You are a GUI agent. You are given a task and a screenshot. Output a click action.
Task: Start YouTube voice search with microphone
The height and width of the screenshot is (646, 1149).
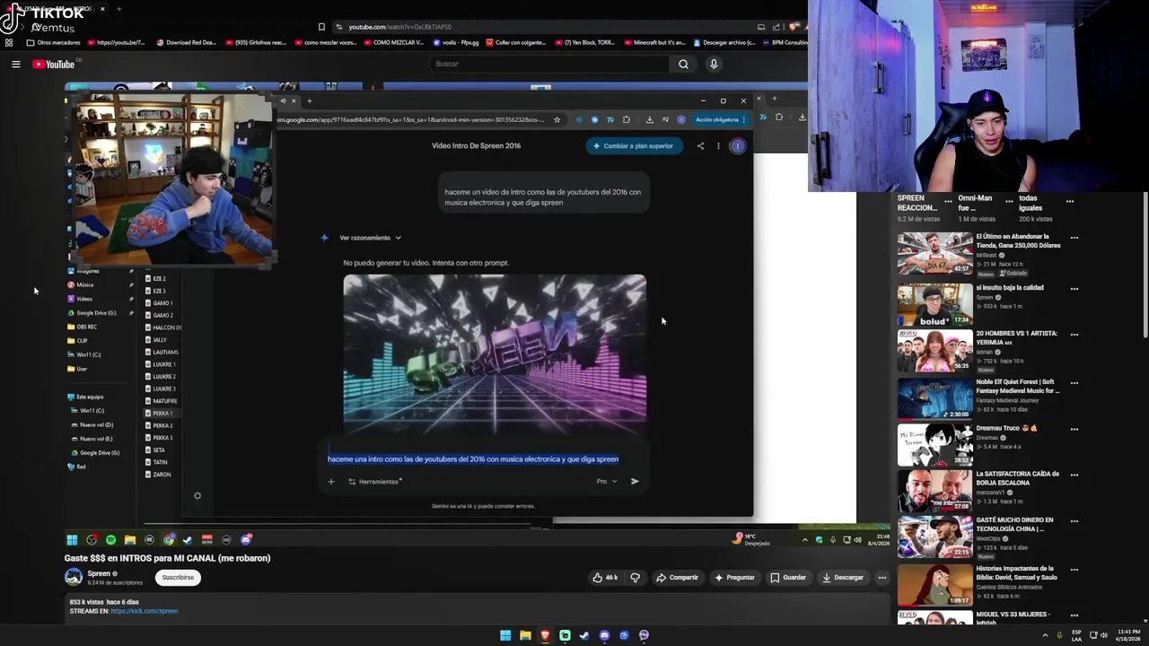click(x=714, y=64)
